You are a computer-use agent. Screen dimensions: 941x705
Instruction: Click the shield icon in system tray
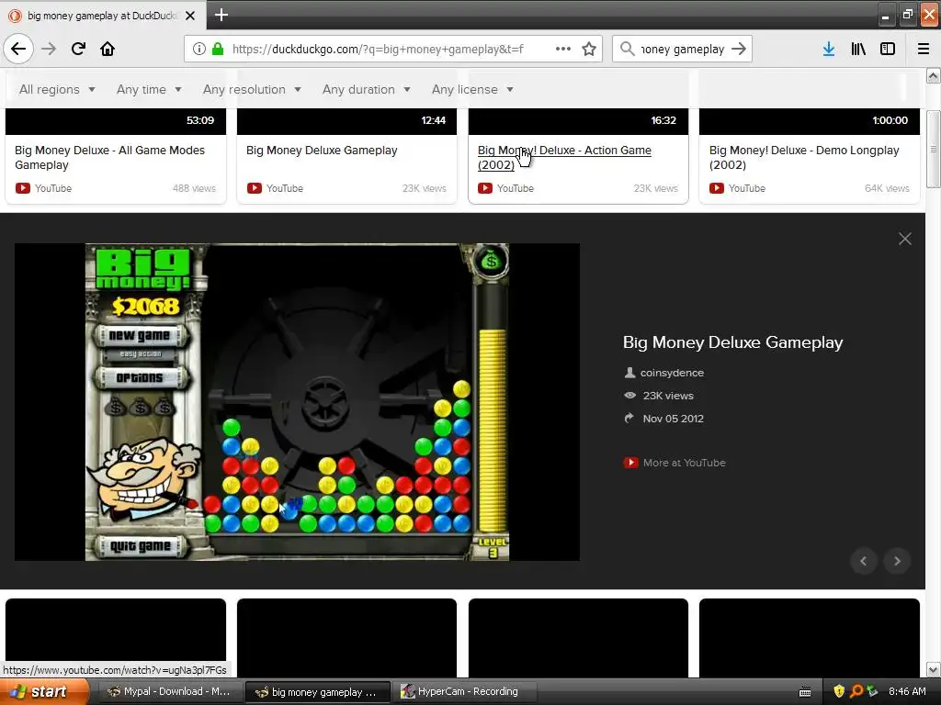click(839, 691)
